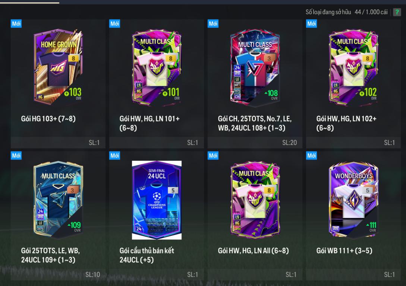The image size is (406, 286).
Task: Click Mới badge on the 24 UCL pack
Action: pyautogui.click(x=114, y=155)
